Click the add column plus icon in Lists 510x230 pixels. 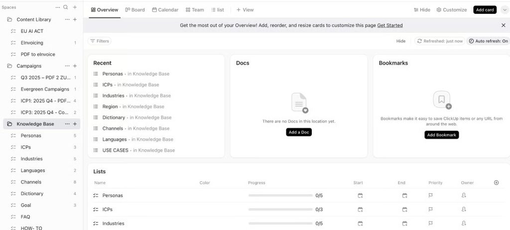pyautogui.click(x=496, y=183)
